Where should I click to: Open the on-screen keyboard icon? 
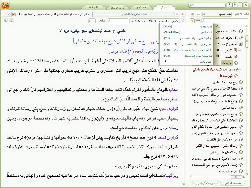198,21
